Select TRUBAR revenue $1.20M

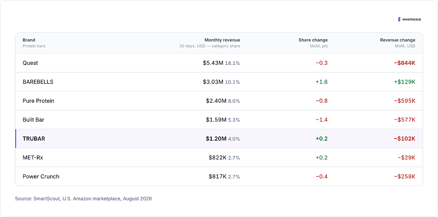click(x=216, y=139)
